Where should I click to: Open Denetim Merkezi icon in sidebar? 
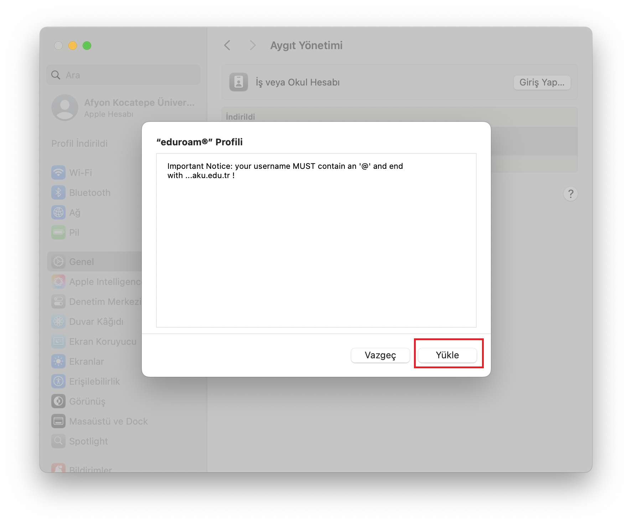click(58, 302)
